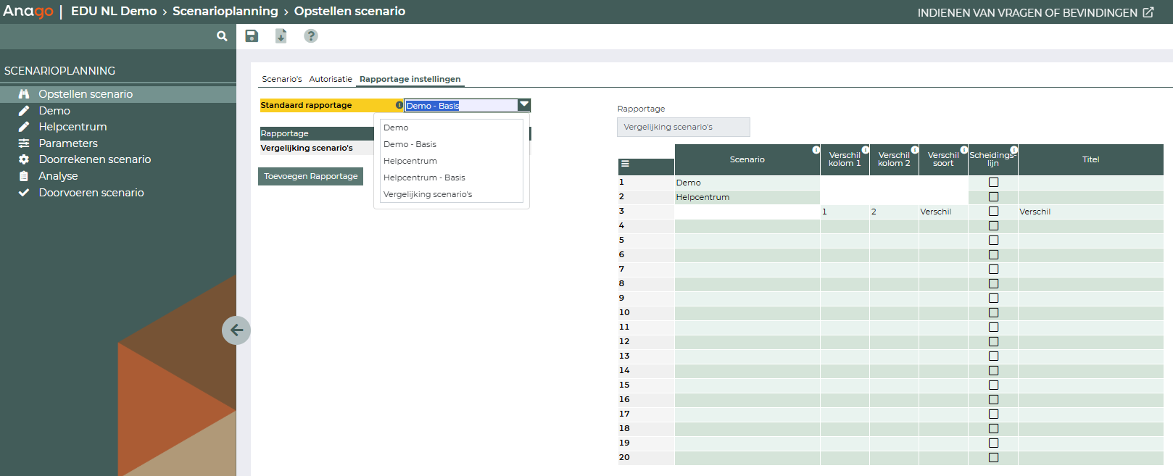Choose 'Helpcentrum - Basis' from dropdown list
Image resolution: width=1173 pixels, height=476 pixels.
pos(424,178)
